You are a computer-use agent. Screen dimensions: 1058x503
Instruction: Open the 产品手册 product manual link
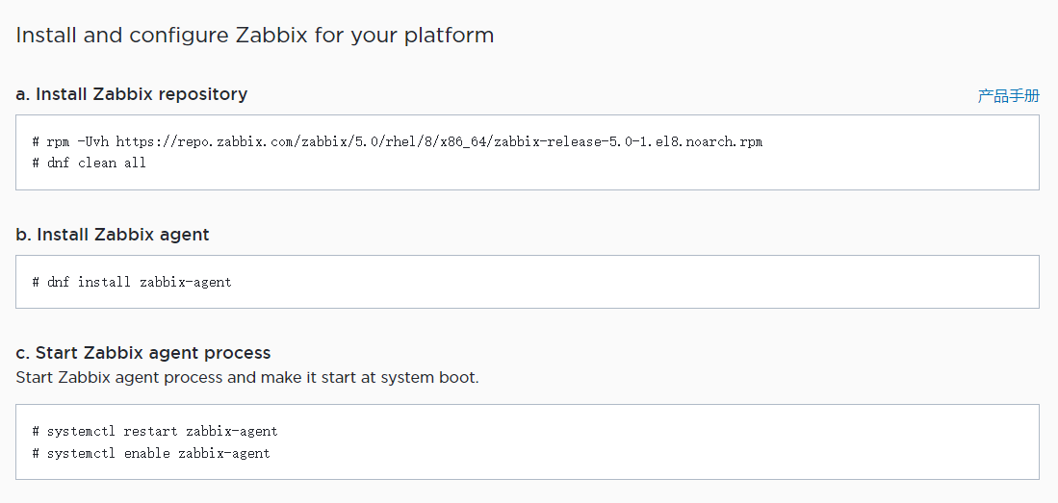pyautogui.click(x=1008, y=95)
